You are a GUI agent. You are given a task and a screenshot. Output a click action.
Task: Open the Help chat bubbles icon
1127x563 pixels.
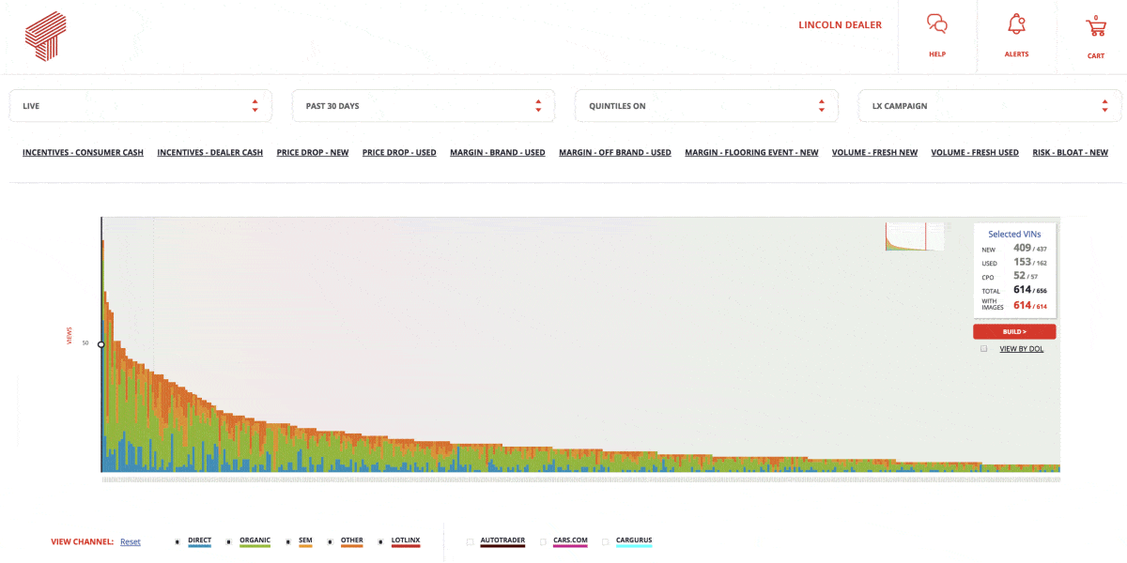[936, 24]
